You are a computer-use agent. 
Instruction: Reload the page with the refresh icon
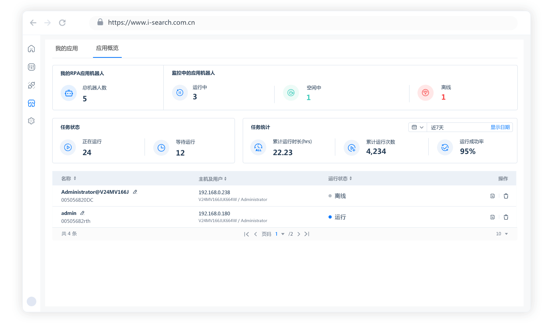[62, 23]
